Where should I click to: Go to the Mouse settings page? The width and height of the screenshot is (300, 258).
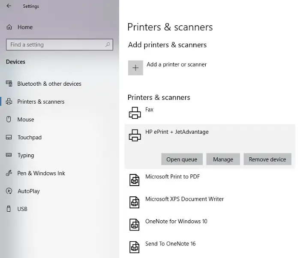pos(26,120)
